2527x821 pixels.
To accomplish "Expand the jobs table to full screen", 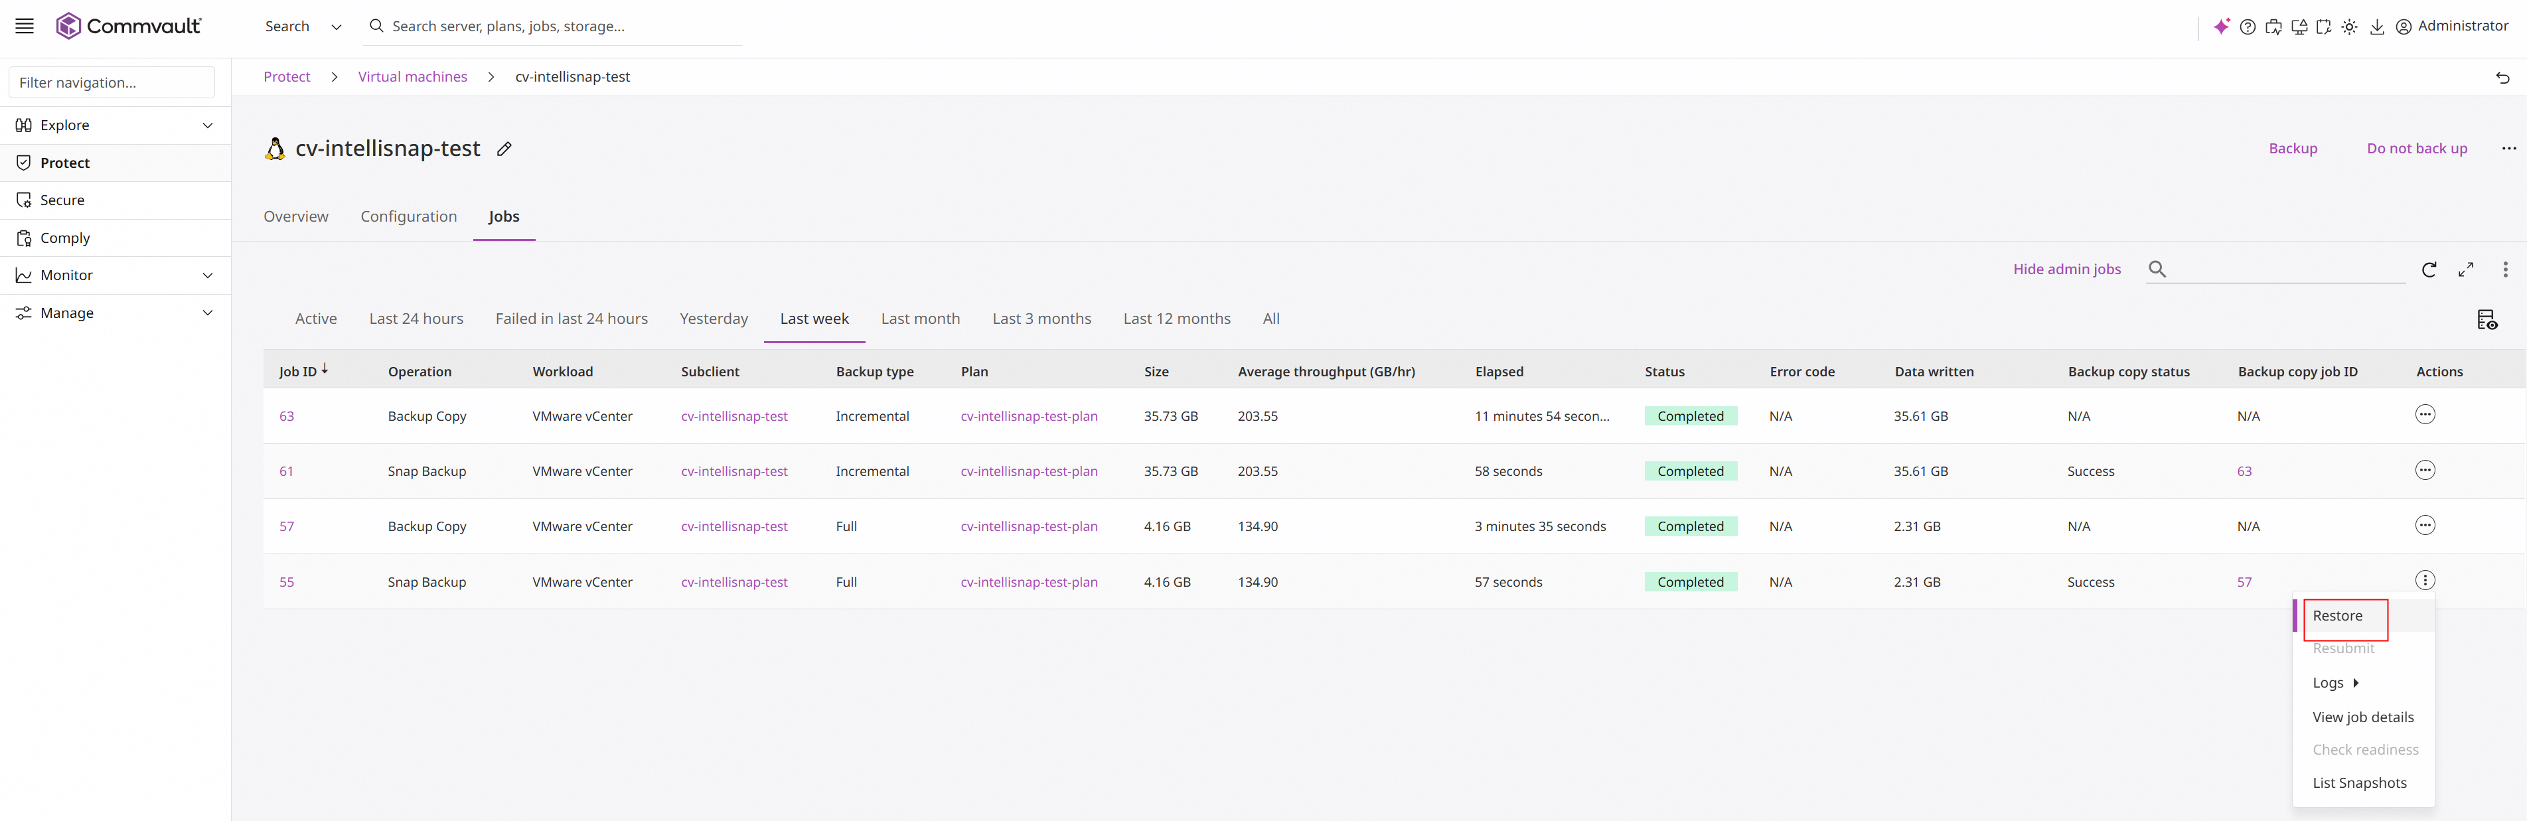I will coord(2466,269).
